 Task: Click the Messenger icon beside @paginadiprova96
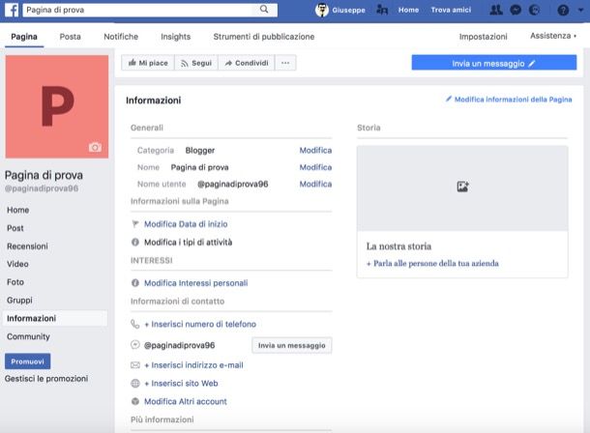[x=135, y=345]
